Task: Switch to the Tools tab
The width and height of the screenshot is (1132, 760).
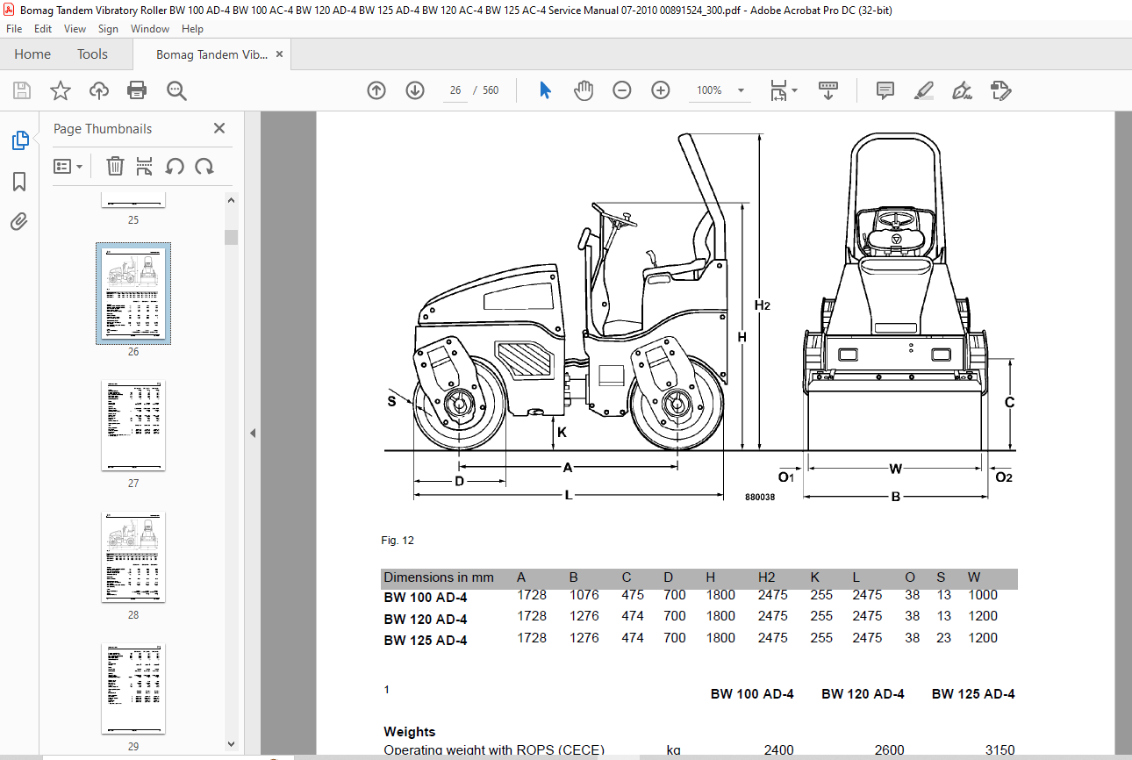Action: tap(92, 54)
